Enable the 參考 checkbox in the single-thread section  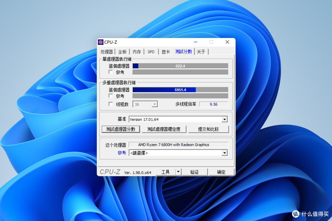tap(111, 72)
